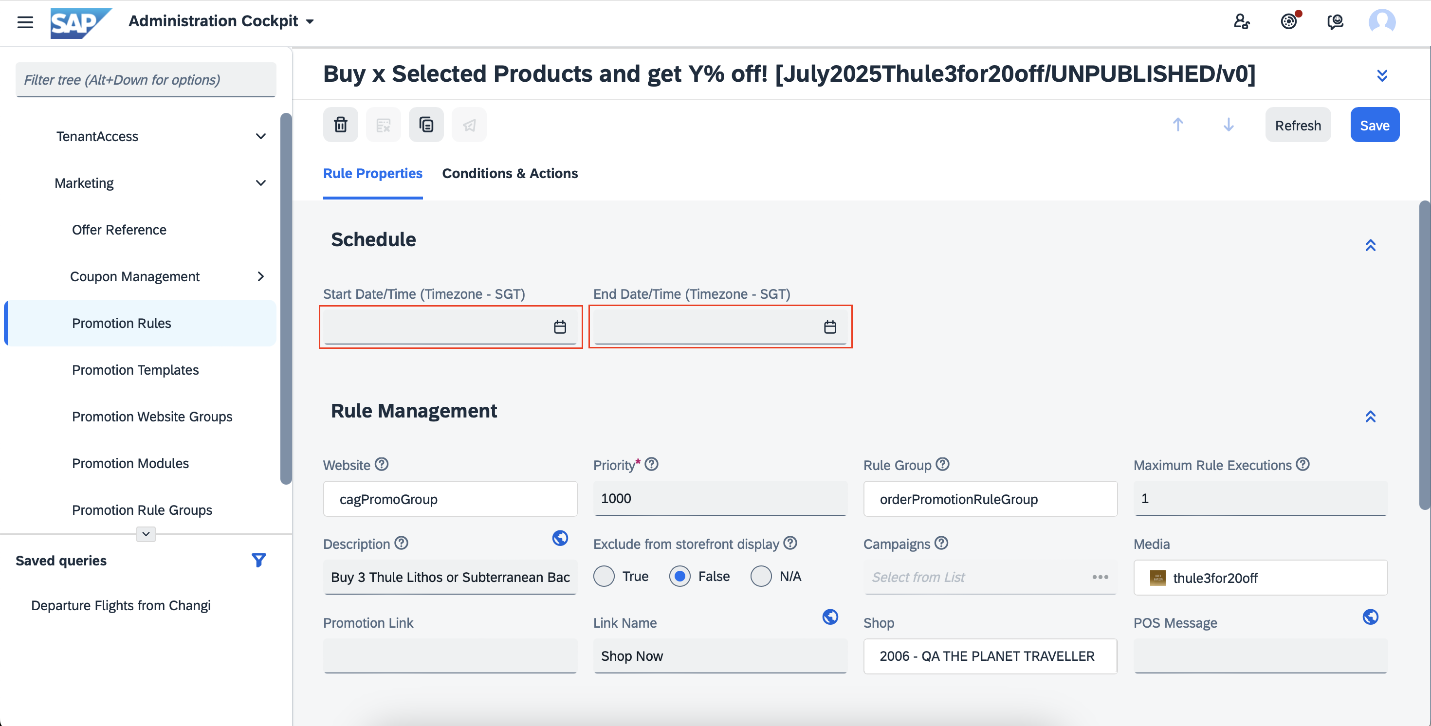The height and width of the screenshot is (726, 1431).
Task: Select N/A for Exclude from storefront
Action: click(x=760, y=576)
